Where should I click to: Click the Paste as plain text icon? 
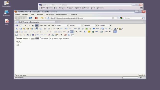28,28
